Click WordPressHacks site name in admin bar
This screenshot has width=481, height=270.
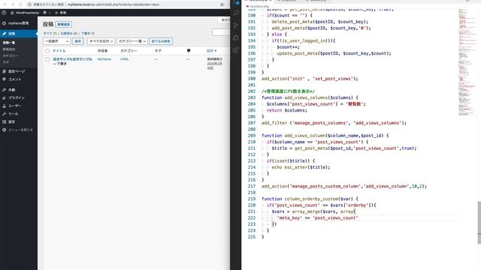click(x=27, y=13)
